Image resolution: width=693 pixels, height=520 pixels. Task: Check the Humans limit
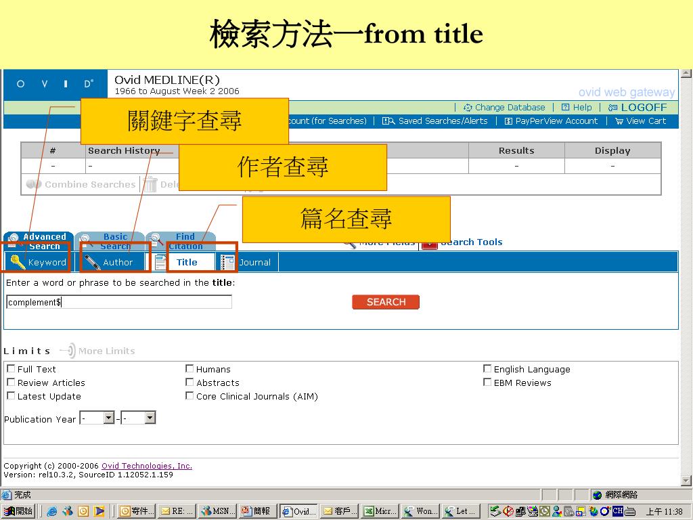coord(189,368)
